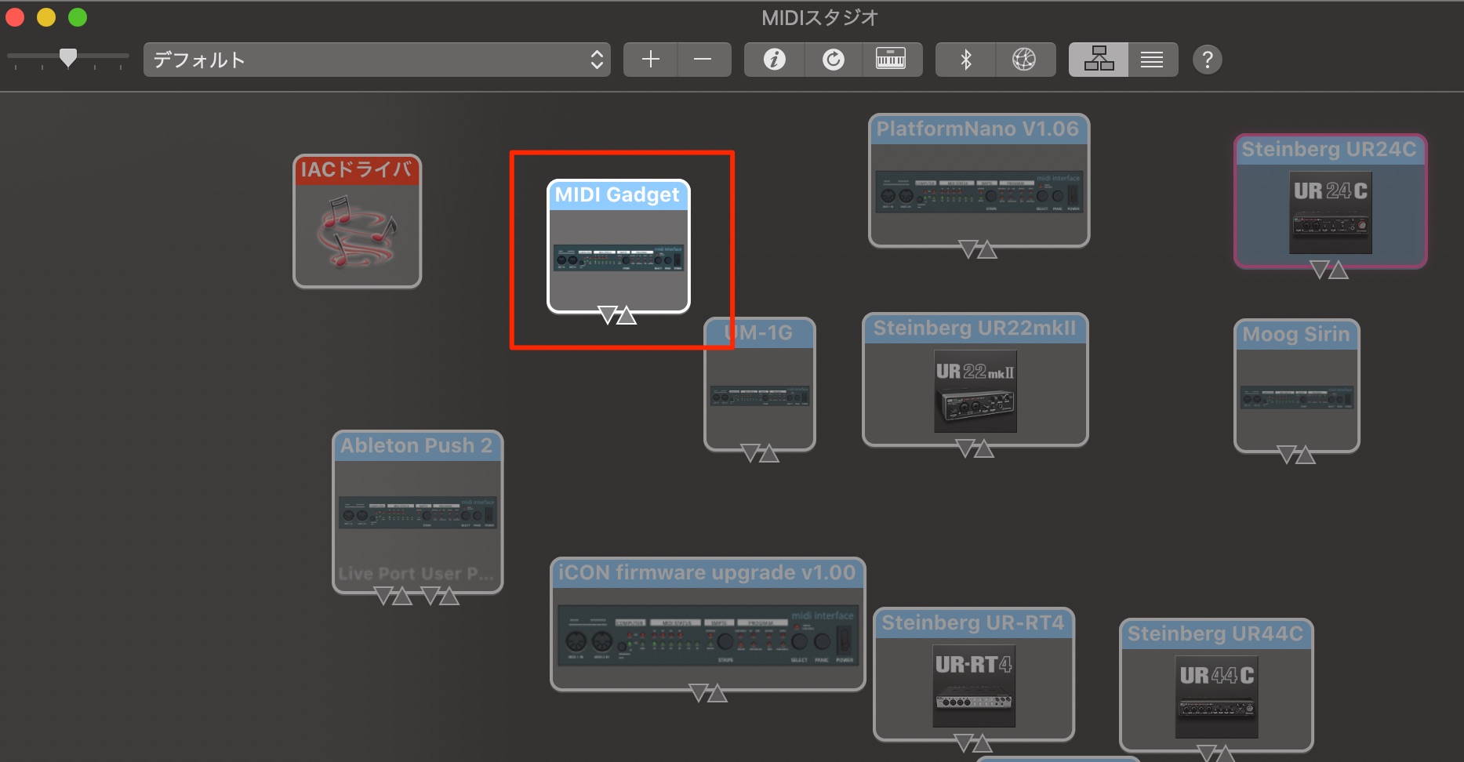Click Ableton Push 2 Live Port connector
Image resolution: width=1464 pixels, height=762 pixels.
(394, 596)
